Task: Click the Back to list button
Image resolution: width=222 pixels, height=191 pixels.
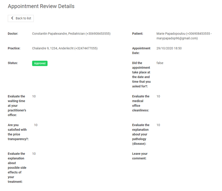Action: pyautogui.click(x=21, y=18)
